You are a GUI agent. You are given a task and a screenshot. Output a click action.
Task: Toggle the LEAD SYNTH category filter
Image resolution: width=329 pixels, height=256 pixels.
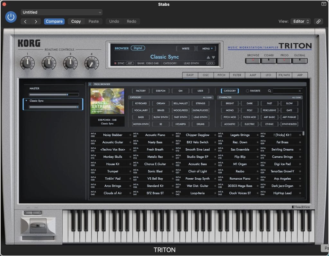[200, 117]
